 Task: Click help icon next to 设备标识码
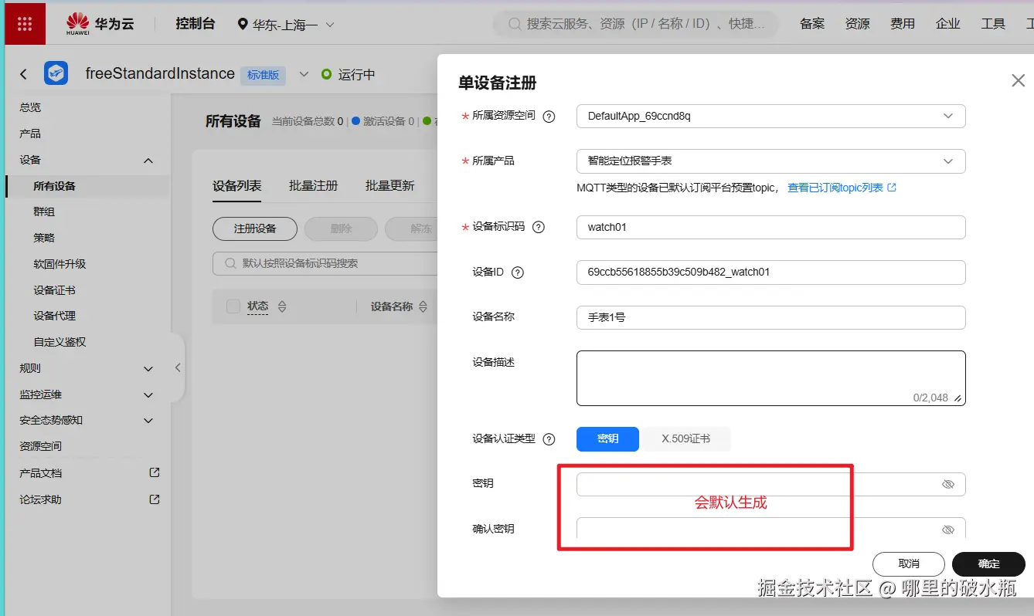point(539,227)
